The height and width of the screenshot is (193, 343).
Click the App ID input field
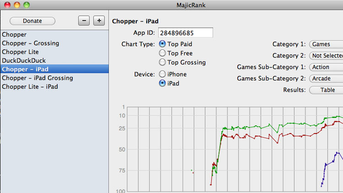[x=185, y=33]
